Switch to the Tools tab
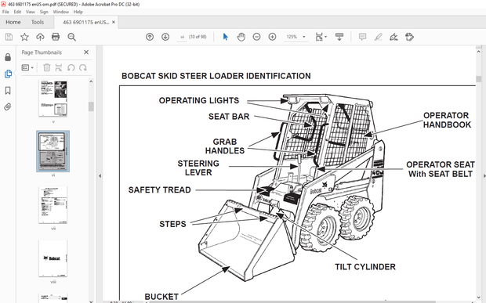This screenshot has width=486, height=303. pyautogui.click(x=38, y=22)
